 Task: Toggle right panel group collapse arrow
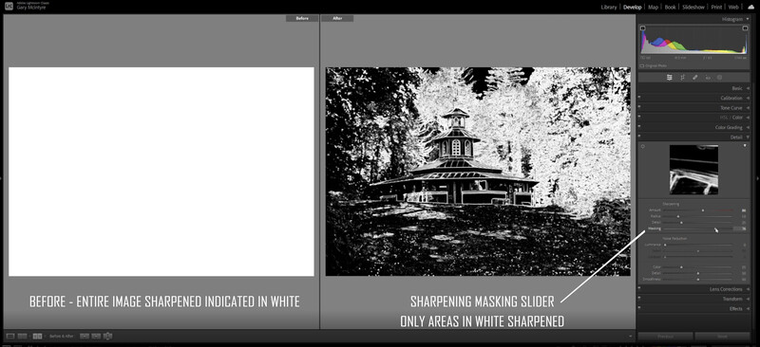757,178
